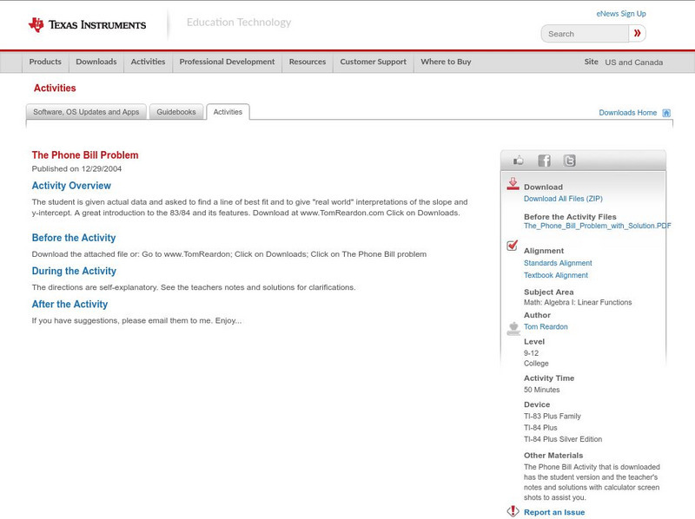Share the activity via Twitter icon
The image size is (695, 519).
pos(569,161)
